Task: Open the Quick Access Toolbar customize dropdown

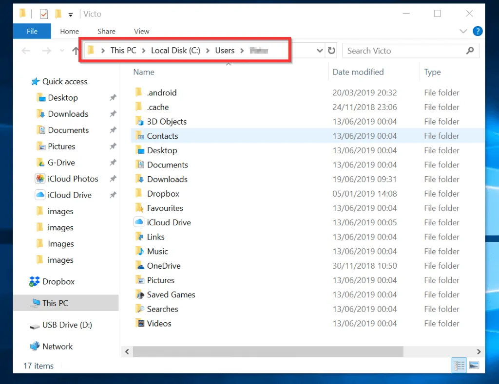Action: coord(70,14)
